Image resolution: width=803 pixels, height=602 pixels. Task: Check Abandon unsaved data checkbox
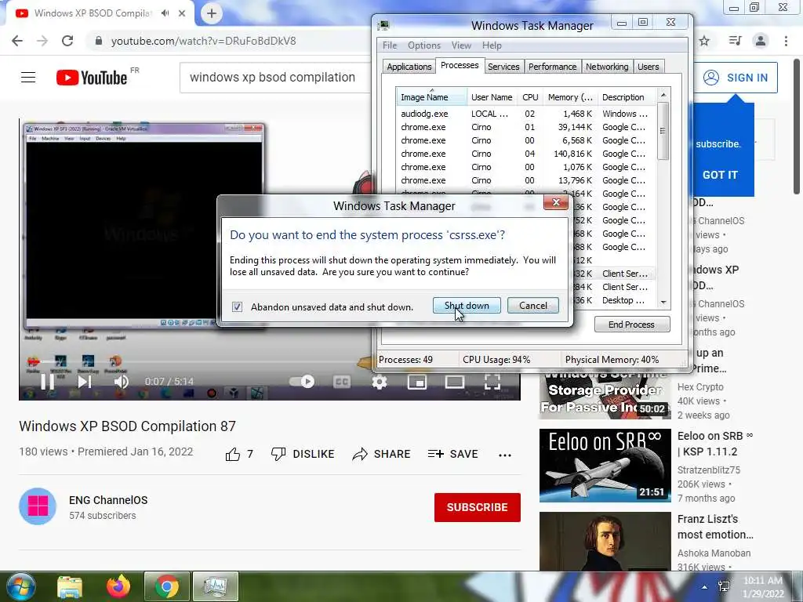[237, 306]
